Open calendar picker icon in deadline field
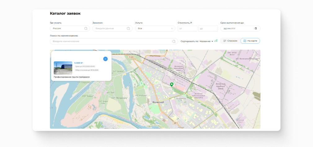The width and height of the screenshot is (313, 147). click(256, 28)
